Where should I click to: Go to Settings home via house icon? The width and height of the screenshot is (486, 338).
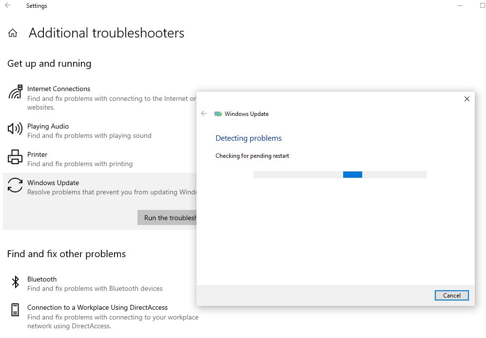(x=13, y=33)
